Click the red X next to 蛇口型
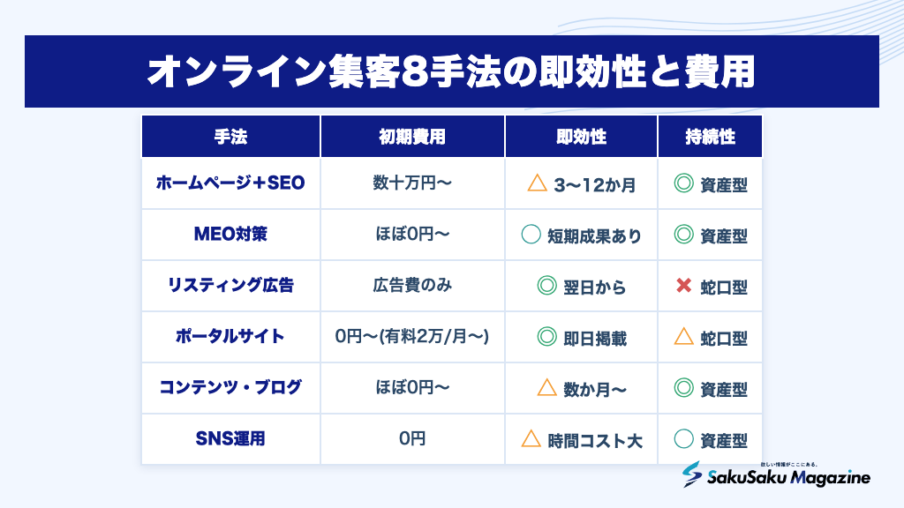Image resolution: width=904 pixels, height=508 pixels. [684, 285]
